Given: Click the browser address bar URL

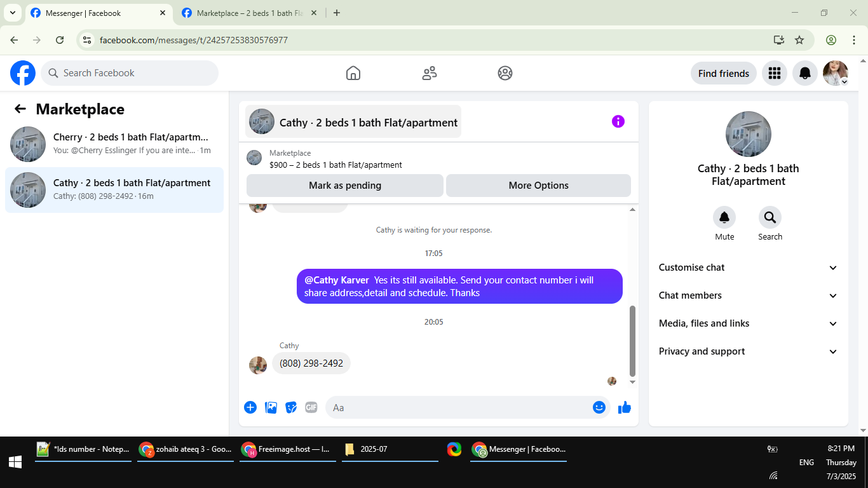Looking at the screenshot, I should click(x=194, y=40).
